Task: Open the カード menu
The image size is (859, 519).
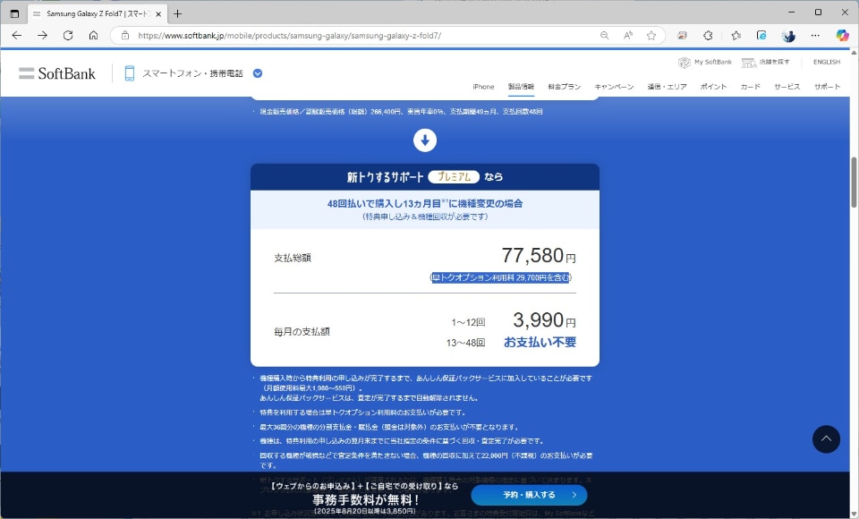Action: [x=750, y=87]
